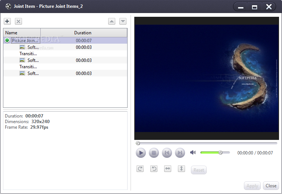282x194 pixels.
Task: Jump to previous frame button
Action: [x=167, y=153]
